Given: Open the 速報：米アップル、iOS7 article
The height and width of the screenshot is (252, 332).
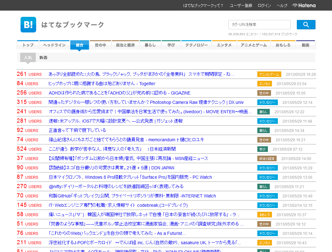Looking at the screenshot, I should [116, 121].
